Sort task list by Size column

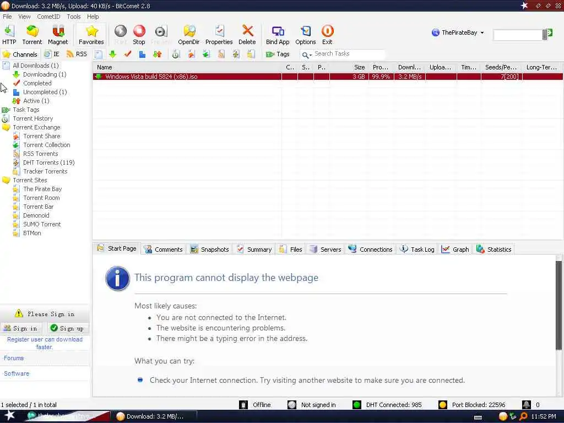pyautogui.click(x=349, y=67)
